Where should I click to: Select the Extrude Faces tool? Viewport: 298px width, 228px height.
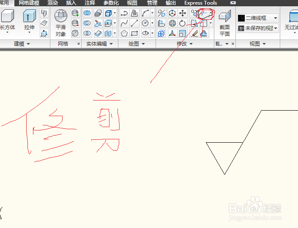coord(108,23)
